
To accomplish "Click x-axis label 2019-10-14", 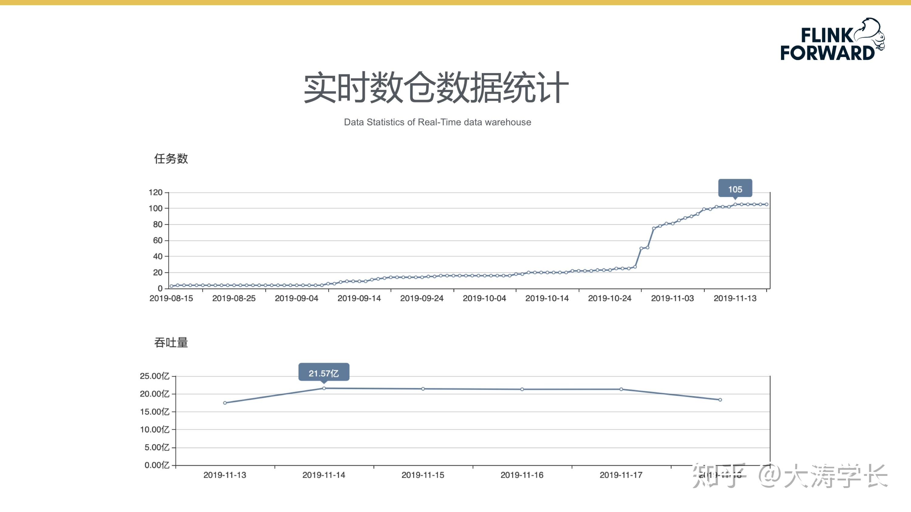I will pos(547,298).
